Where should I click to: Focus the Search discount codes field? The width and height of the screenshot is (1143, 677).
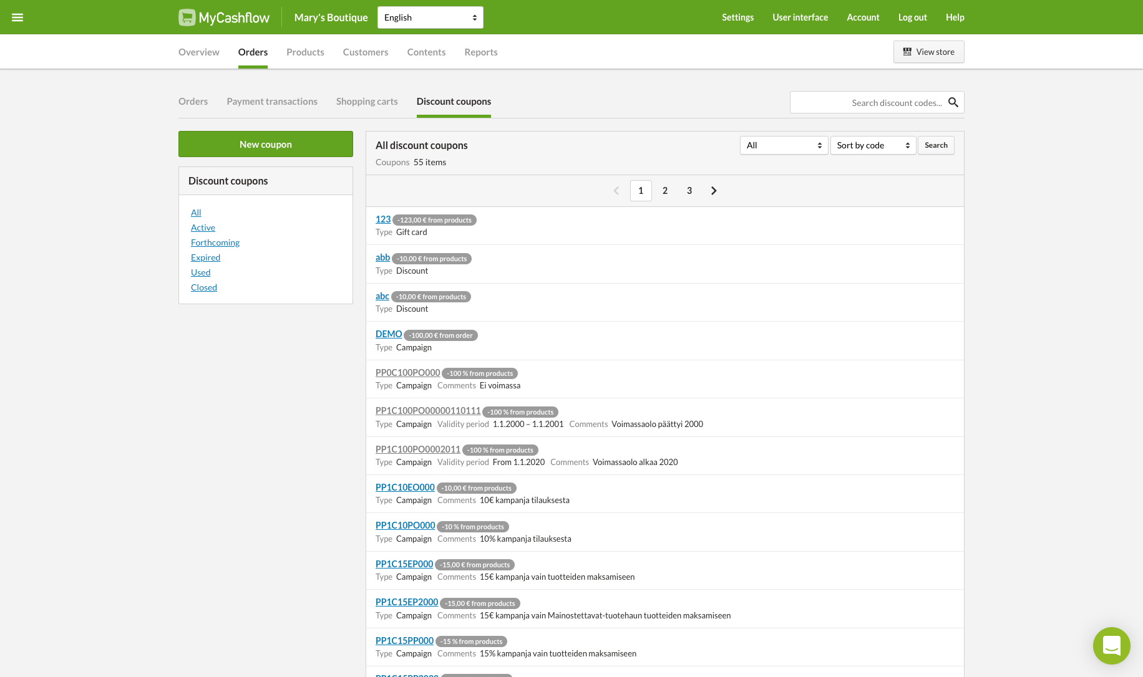click(x=867, y=102)
